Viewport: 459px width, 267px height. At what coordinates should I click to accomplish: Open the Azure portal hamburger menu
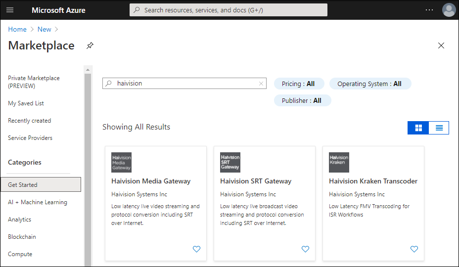point(10,10)
